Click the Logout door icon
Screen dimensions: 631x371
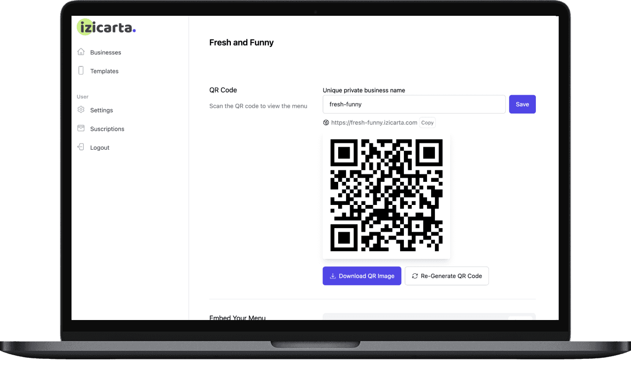81,147
